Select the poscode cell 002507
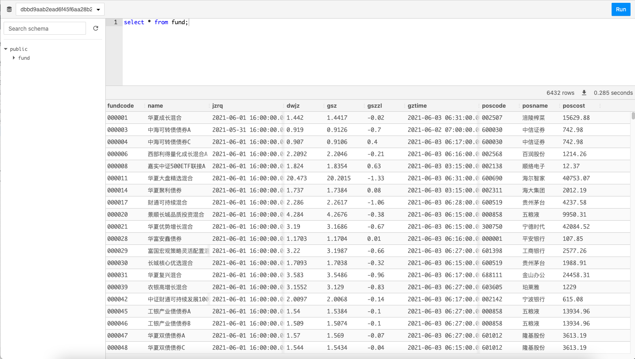The width and height of the screenshot is (635, 359). 492,118
